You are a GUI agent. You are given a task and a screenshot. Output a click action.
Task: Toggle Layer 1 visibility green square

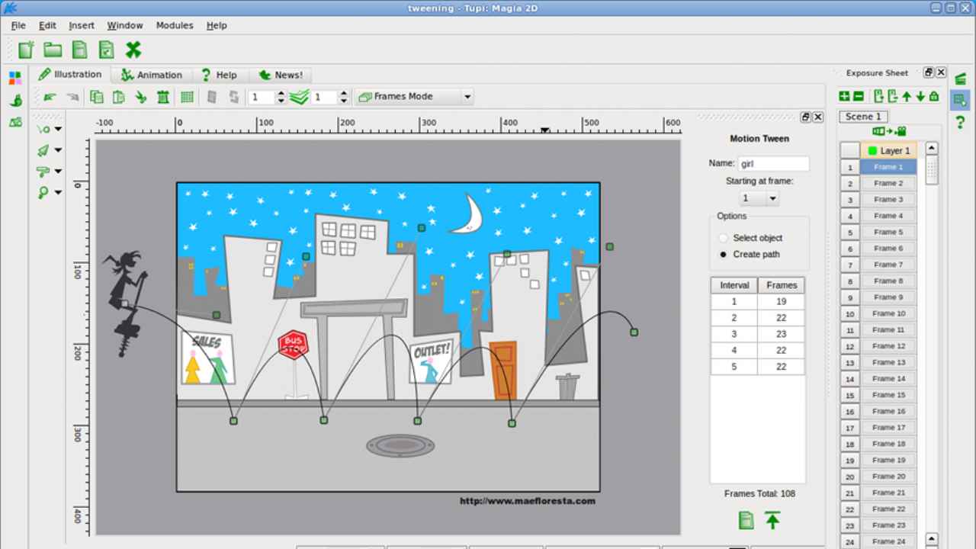point(872,151)
